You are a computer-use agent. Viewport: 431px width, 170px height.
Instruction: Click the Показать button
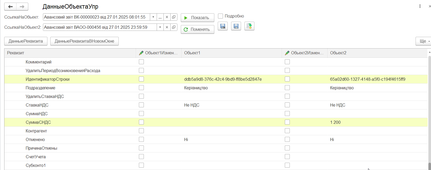tap(198, 18)
